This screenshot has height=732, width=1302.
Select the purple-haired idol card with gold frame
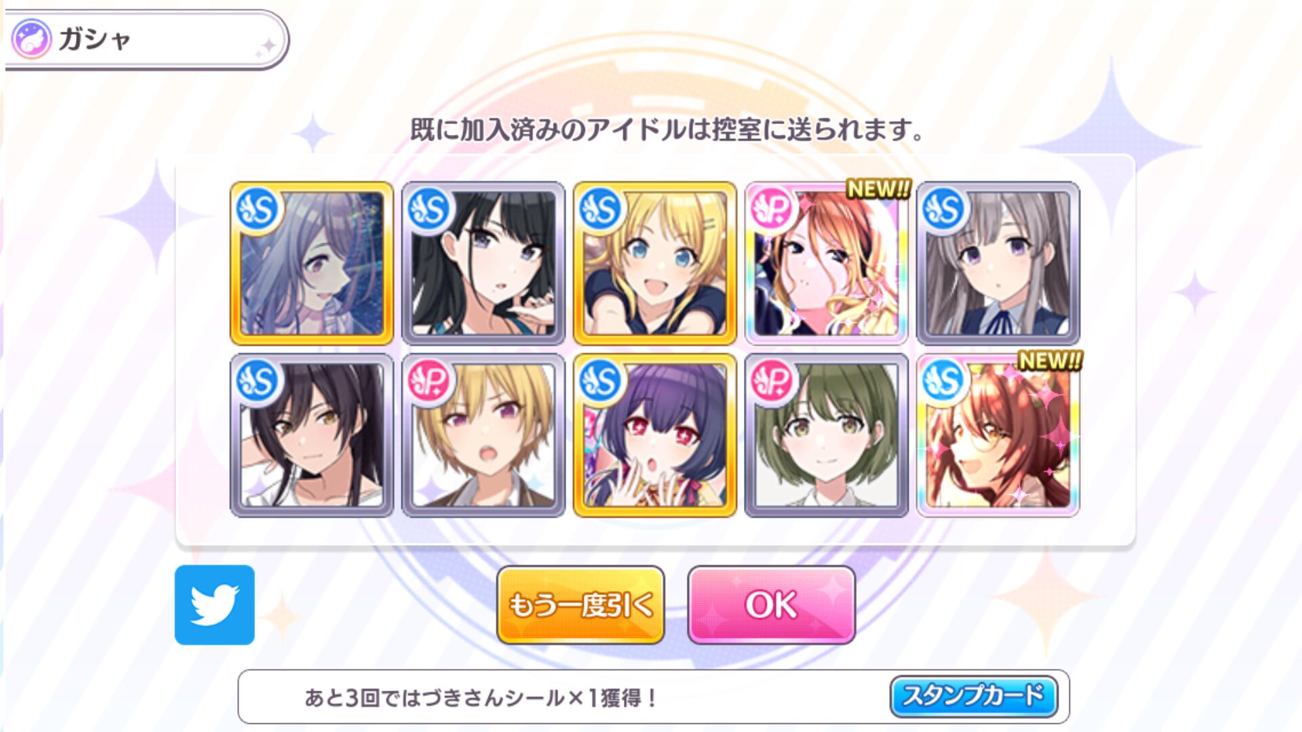pos(311,263)
